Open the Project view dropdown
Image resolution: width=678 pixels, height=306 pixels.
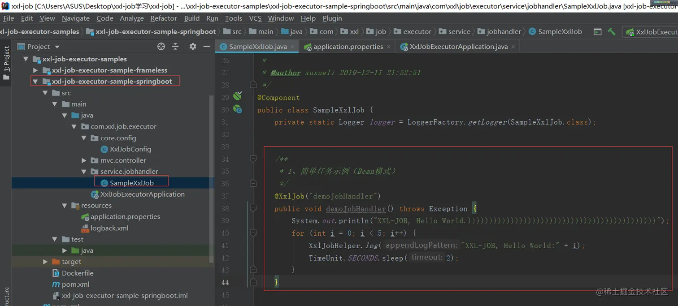(x=57, y=47)
